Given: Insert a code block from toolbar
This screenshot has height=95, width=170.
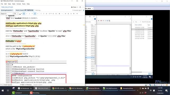Looking at the screenshot, I should tap(38, 14).
